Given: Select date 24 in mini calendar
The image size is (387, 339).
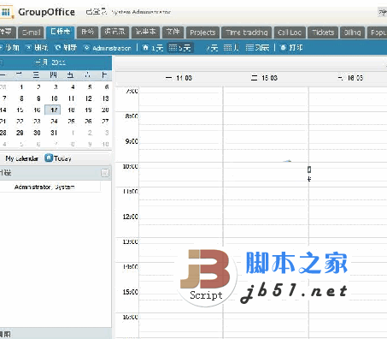Looking at the screenshot, I should [x=54, y=122].
